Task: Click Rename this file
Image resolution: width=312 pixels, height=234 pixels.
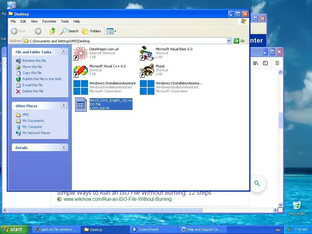Action: point(34,61)
